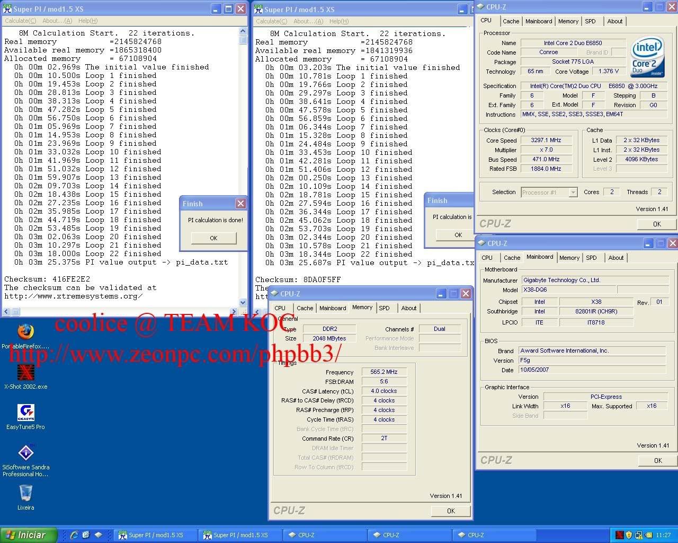This screenshot has width=678, height=543.
Task: Switch to Memory tab in CPU-Z processor window
Action: [568, 21]
